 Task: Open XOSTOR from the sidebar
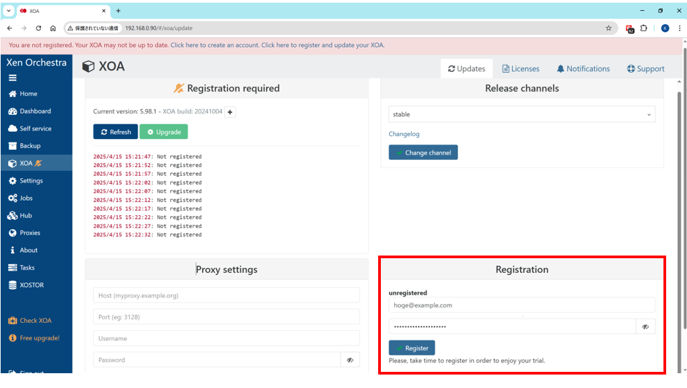tap(31, 285)
